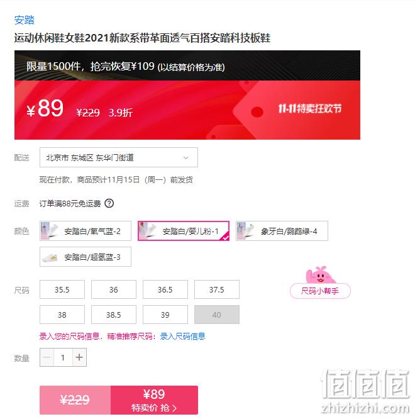The height and width of the screenshot is (419, 415).
Task: Open the 北京市 东城区 东华门街道 address selector
Action: (119, 157)
